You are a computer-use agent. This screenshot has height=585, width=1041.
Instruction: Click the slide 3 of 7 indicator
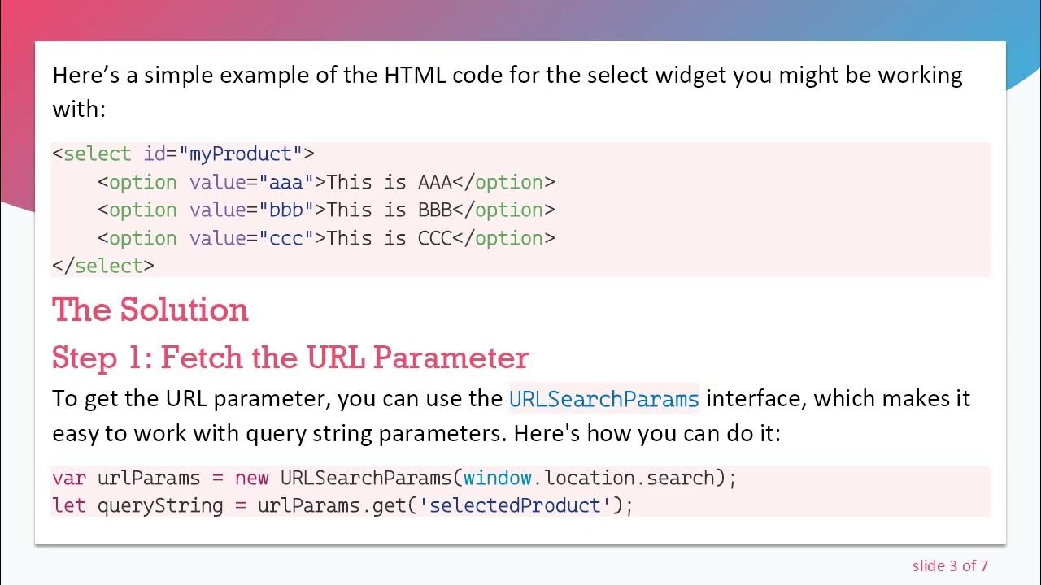[x=950, y=565]
